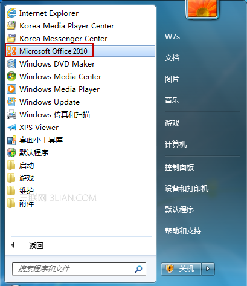Screen dimensions: 247x286
Task: Expand the Korea Messenger Center folder
Action: (80, 38)
